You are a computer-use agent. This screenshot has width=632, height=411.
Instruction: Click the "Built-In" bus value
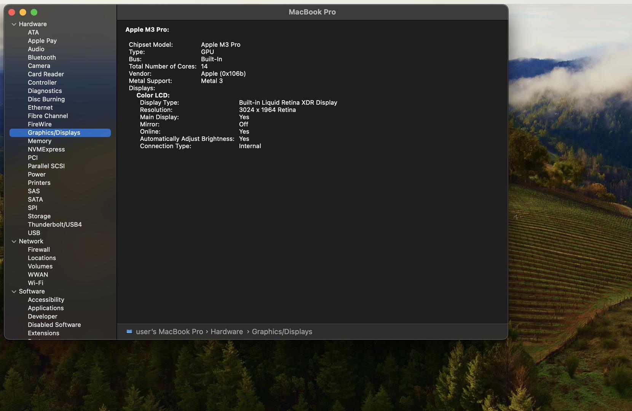pos(211,59)
